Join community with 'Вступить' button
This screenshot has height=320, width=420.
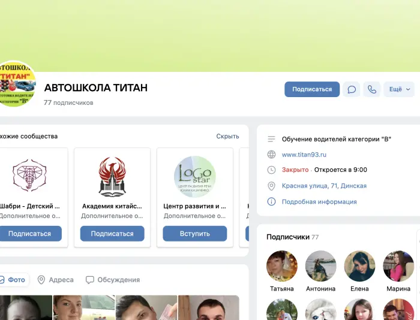coord(194,234)
